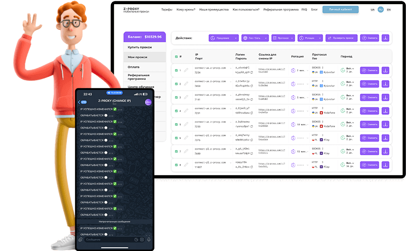Tap the microphone icon in Telegram chat
The height and width of the screenshot is (251, 417).
148,239
